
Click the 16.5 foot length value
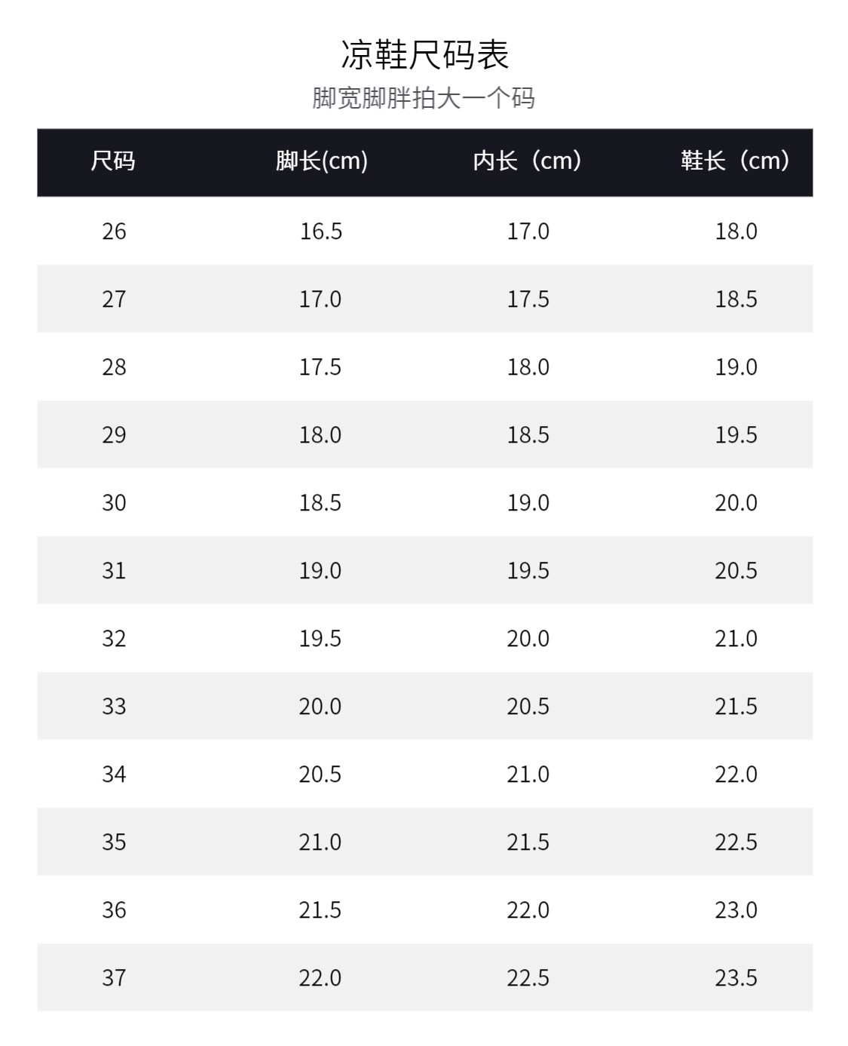[321, 232]
